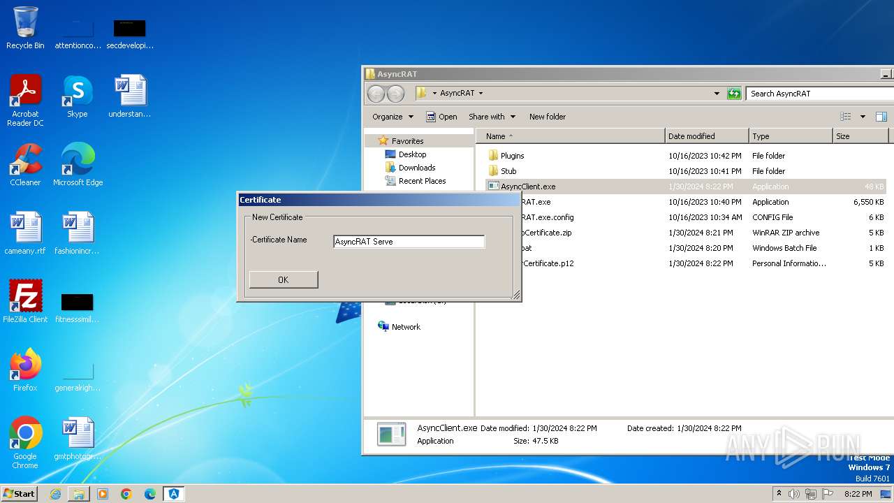Open understan... Word document icon
894x503 pixels.
(130, 96)
